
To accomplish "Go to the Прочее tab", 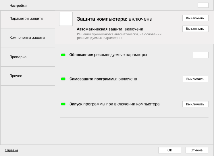I will point(16,76).
